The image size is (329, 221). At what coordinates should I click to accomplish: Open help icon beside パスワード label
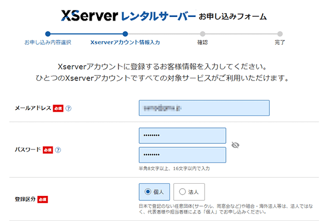[x=58, y=149]
